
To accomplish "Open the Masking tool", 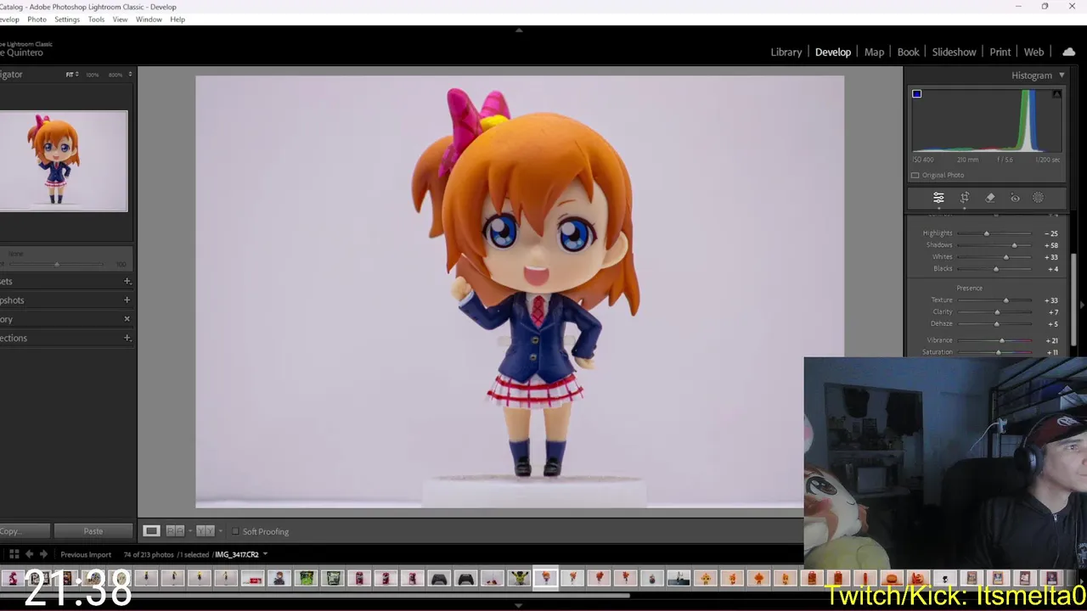I will pos(1038,198).
